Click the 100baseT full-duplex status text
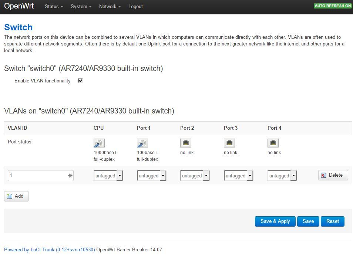The height and width of the screenshot is (258, 353). (x=148, y=156)
